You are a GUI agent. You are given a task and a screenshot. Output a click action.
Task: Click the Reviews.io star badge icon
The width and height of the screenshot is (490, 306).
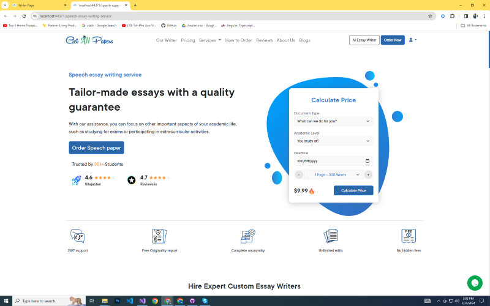132,180
